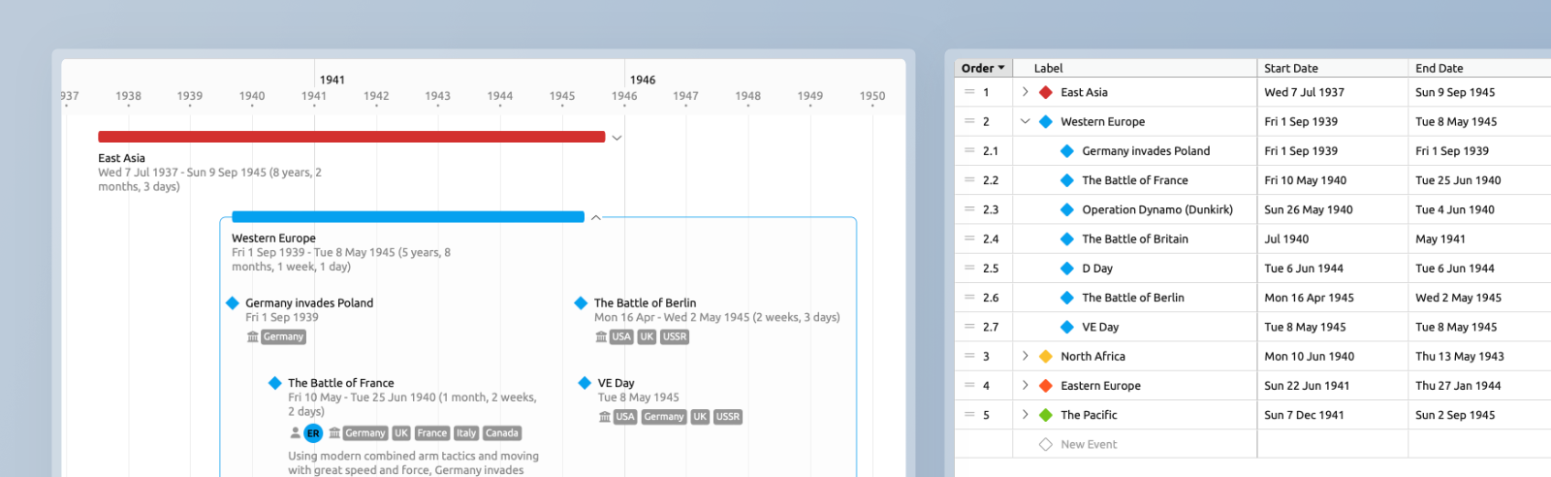Click the blue diamond icon for Western Europe row

tap(1046, 121)
